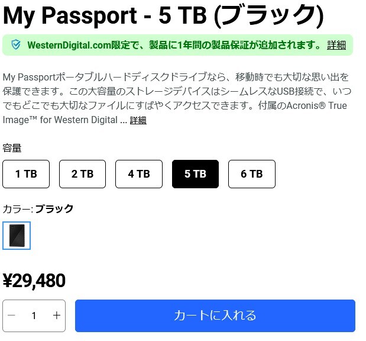Pick the 4 TB capacity option
This screenshot has width=366, height=341.
click(138, 174)
